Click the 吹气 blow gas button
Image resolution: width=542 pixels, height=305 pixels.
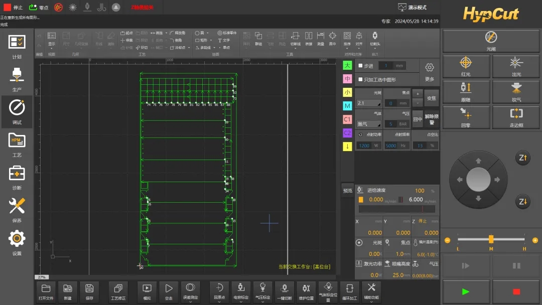coord(516,91)
